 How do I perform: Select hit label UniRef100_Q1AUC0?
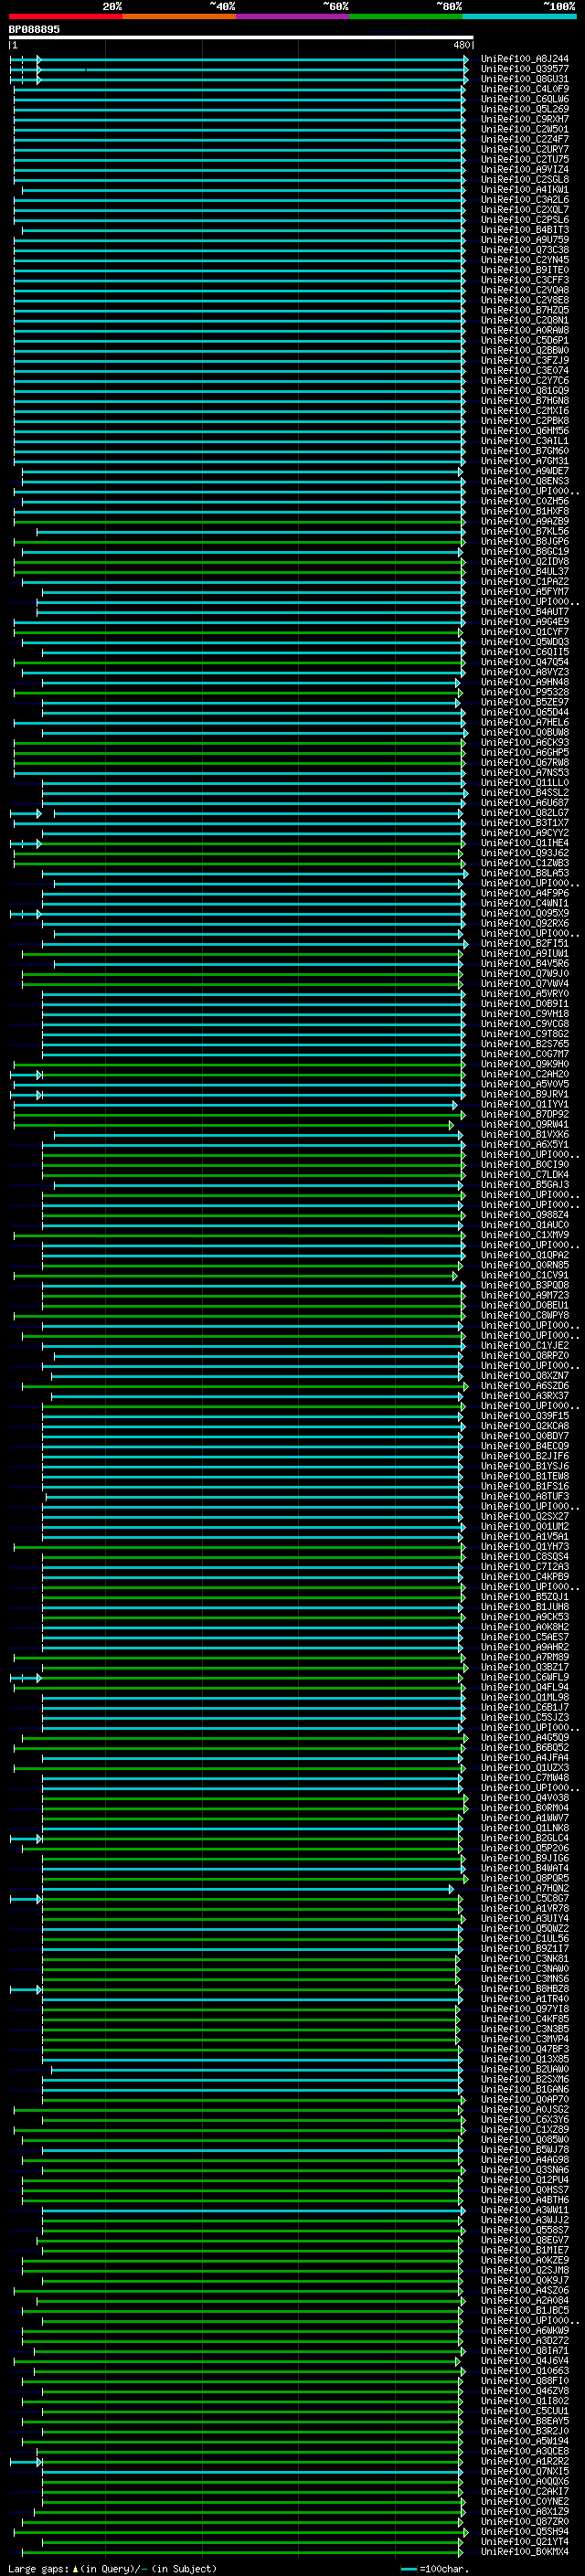(525, 1225)
